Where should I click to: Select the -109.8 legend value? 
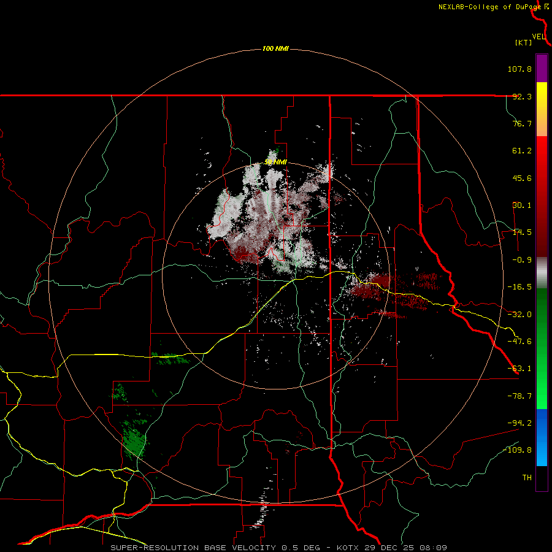point(518,450)
